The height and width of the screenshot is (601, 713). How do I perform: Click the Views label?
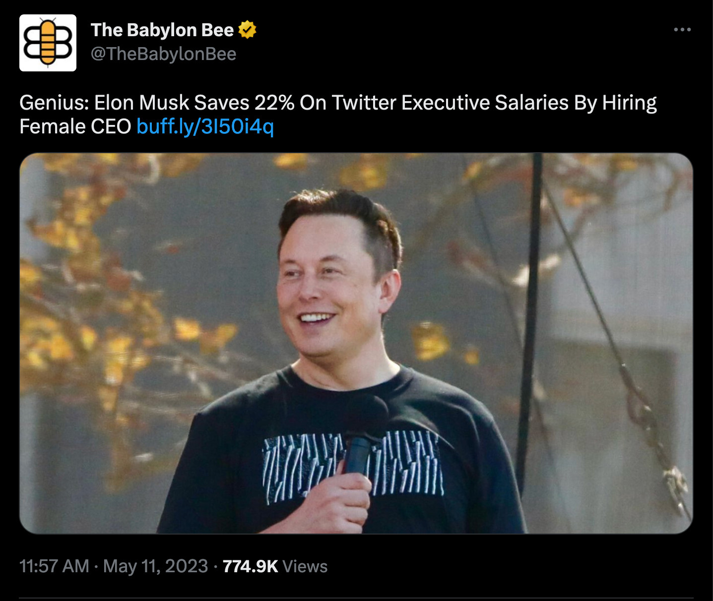pyautogui.click(x=305, y=566)
